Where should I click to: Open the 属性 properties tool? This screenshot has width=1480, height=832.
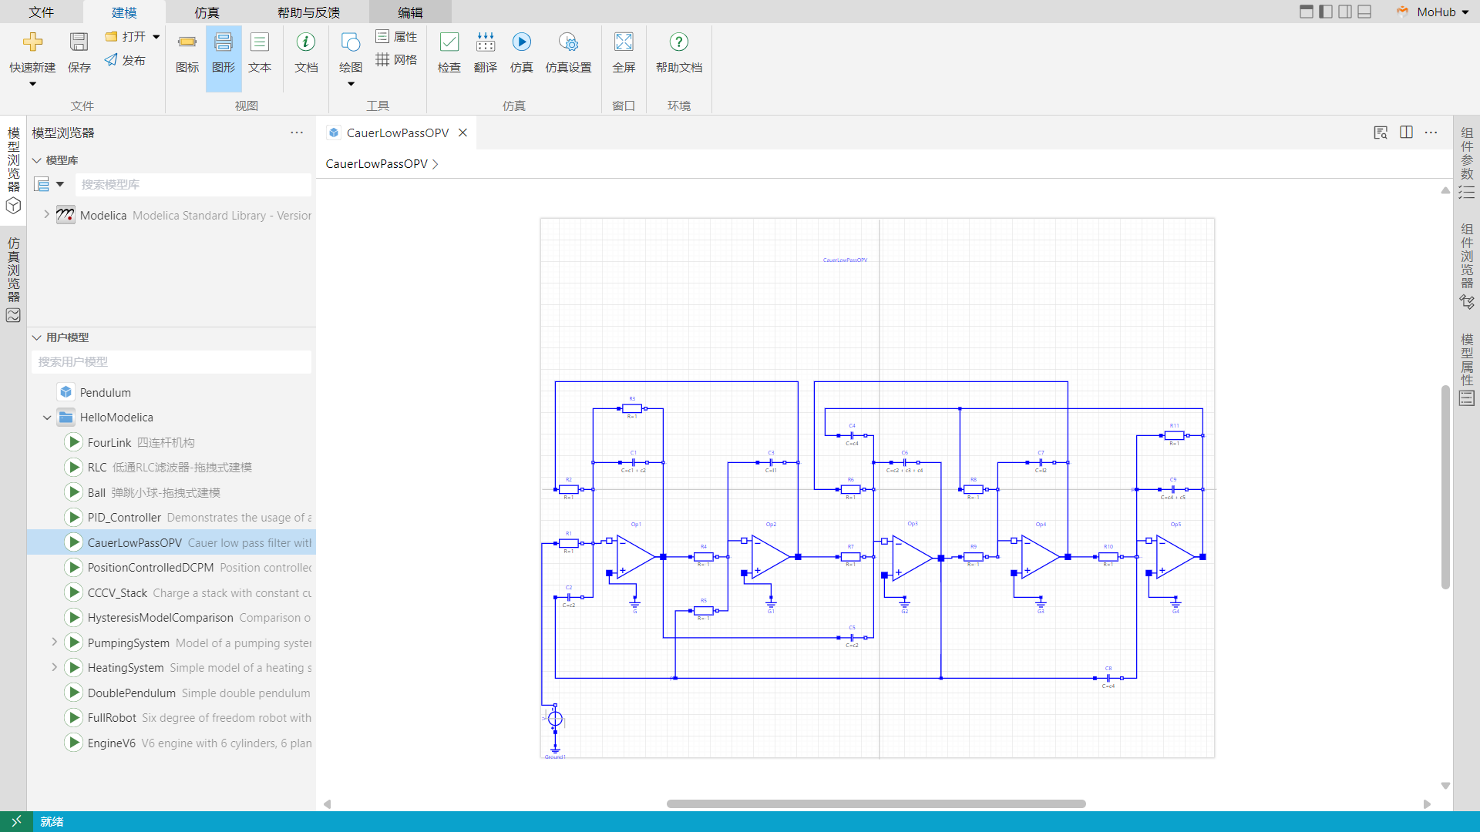click(x=396, y=36)
